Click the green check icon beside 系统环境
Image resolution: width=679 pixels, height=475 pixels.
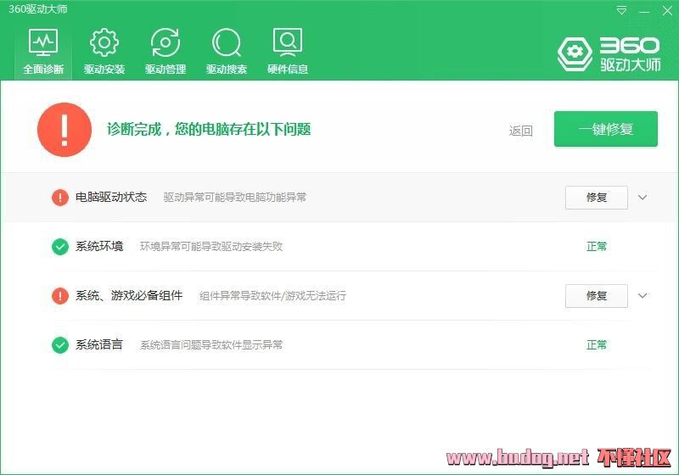(59, 247)
